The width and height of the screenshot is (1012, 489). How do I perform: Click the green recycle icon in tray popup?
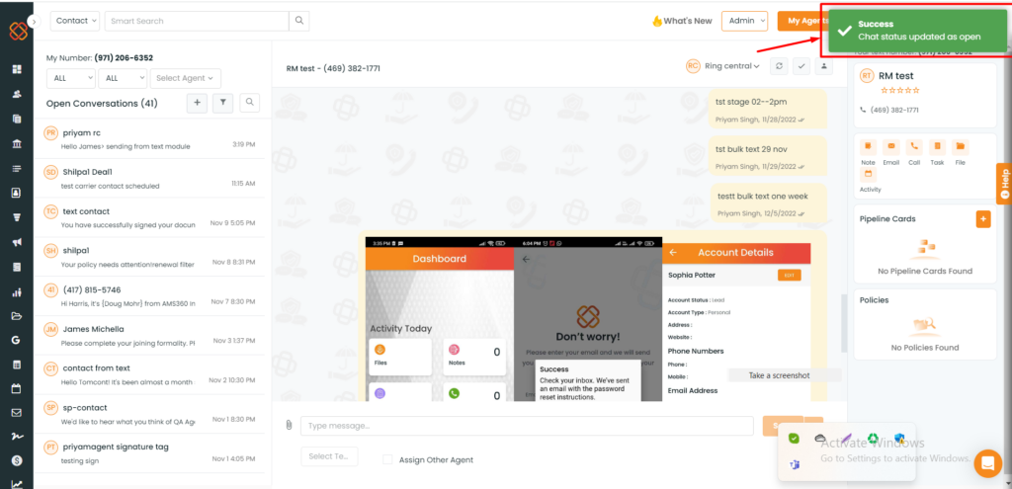click(874, 438)
